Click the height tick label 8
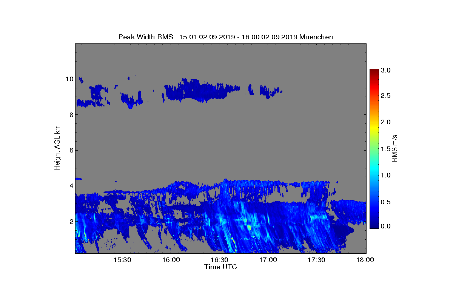Image resolution: width=453 pixels, height=302 pixels. tap(71, 114)
